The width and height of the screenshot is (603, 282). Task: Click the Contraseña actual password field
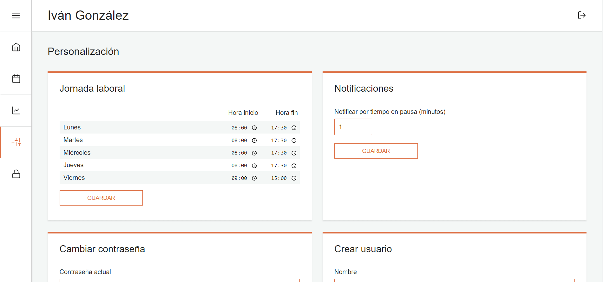coord(180,280)
